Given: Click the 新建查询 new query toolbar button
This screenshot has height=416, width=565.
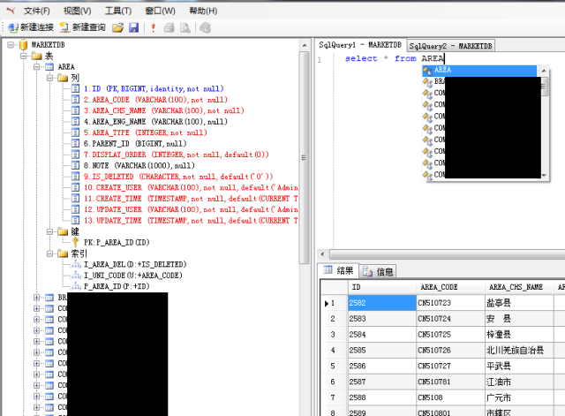Looking at the screenshot, I should pos(81,28).
